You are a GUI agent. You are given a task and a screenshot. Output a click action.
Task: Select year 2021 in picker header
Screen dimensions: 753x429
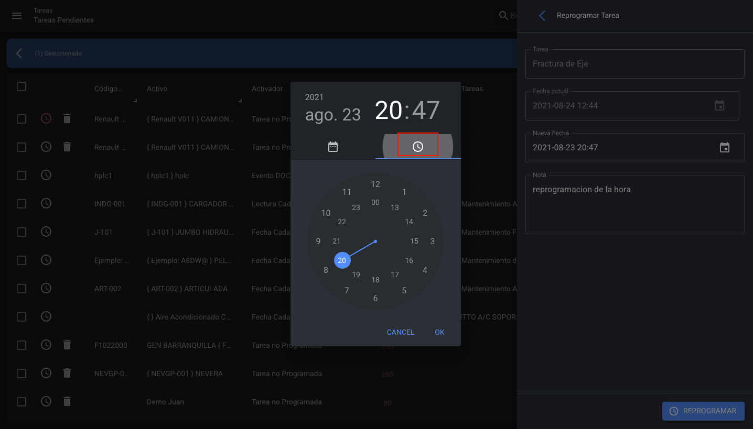pos(314,97)
